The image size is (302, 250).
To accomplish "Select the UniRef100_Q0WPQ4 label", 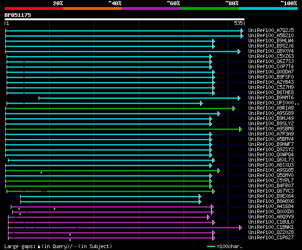I will pos(271,155).
